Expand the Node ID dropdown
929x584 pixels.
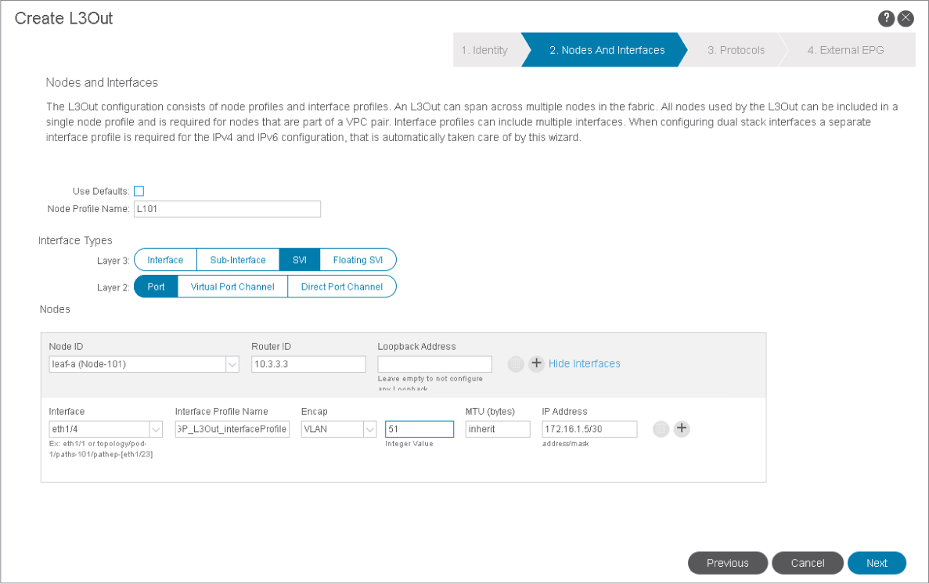(x=232, y=364)
